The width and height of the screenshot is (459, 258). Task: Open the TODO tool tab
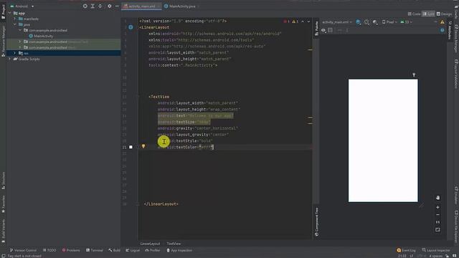[49, 250]
